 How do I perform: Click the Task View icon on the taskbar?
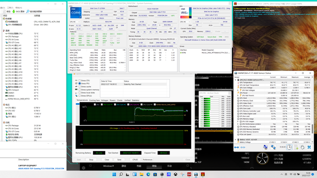pos(128,174)
